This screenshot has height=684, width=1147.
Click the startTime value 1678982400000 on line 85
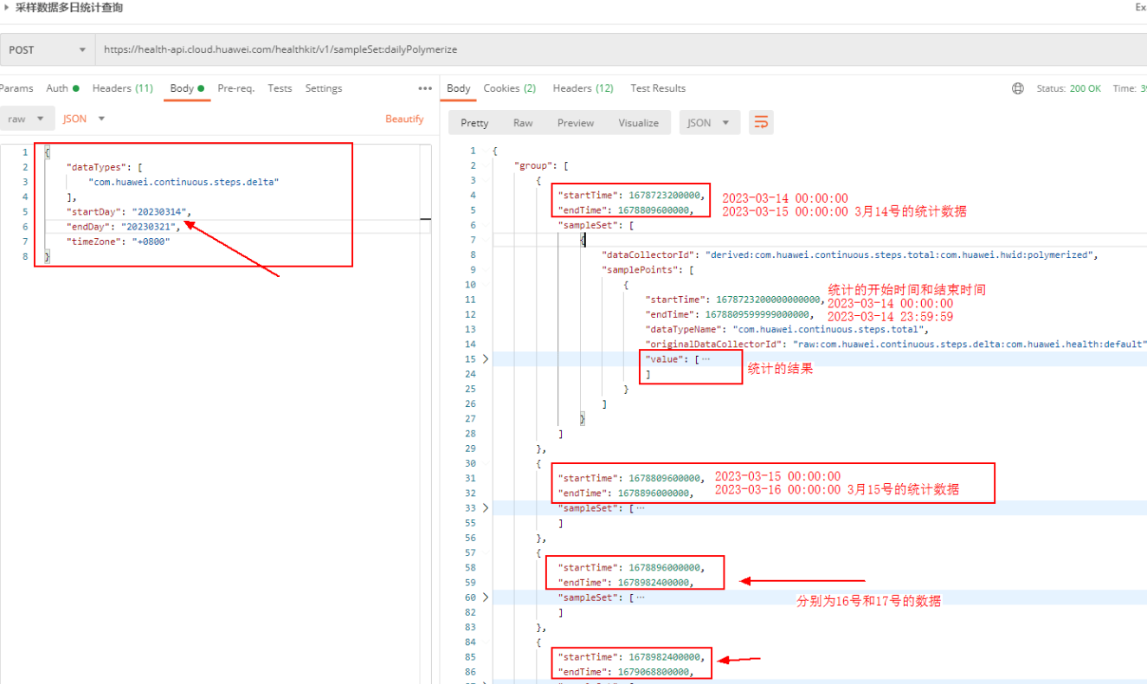[665, 656]
